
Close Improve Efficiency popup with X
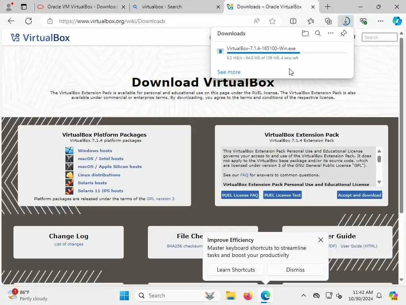tap(320, 240)
